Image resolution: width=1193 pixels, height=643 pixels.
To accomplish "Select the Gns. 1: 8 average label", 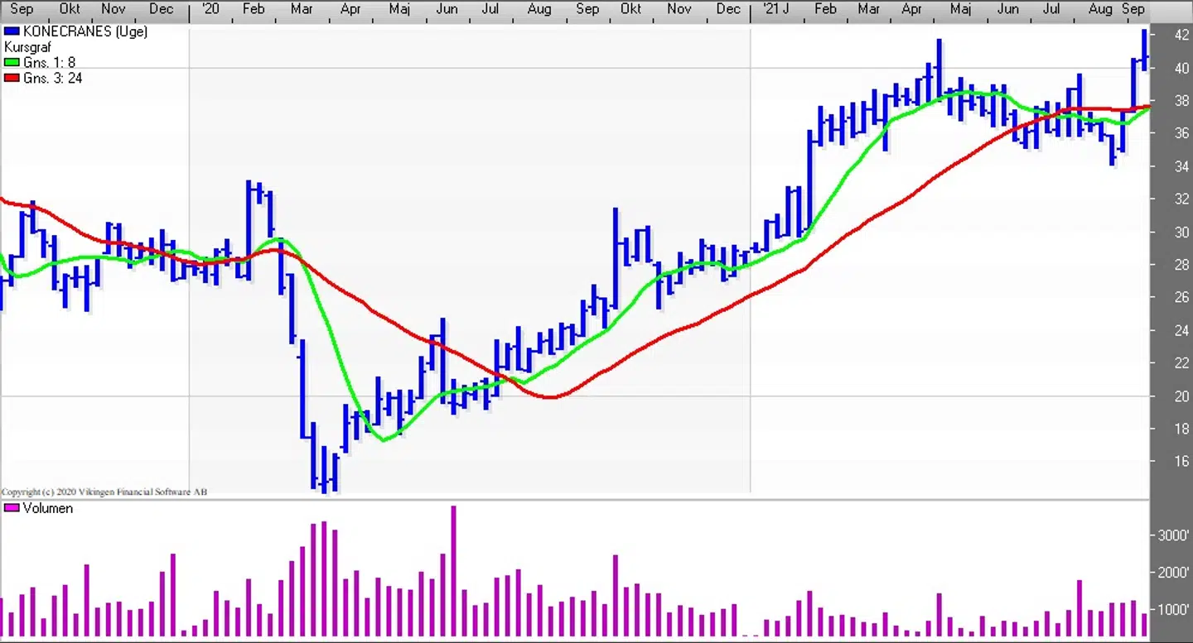I will click(x=49, y=63).
